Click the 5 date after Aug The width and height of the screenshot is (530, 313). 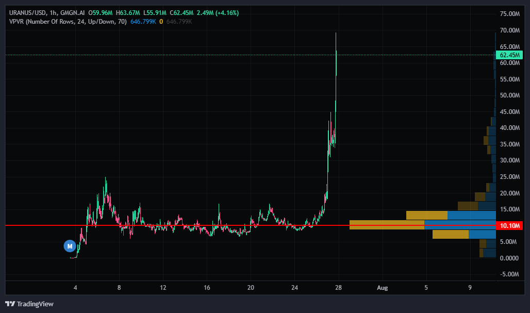(426, 288)
